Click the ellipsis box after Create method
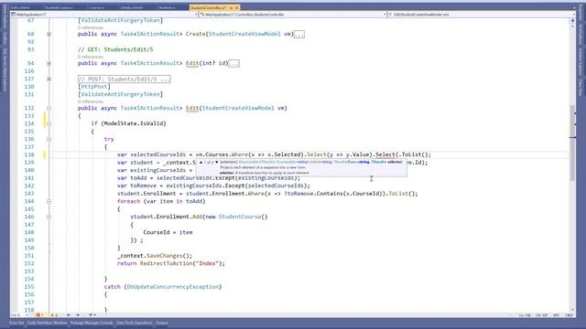586x329 pixels. pos(299,35)
